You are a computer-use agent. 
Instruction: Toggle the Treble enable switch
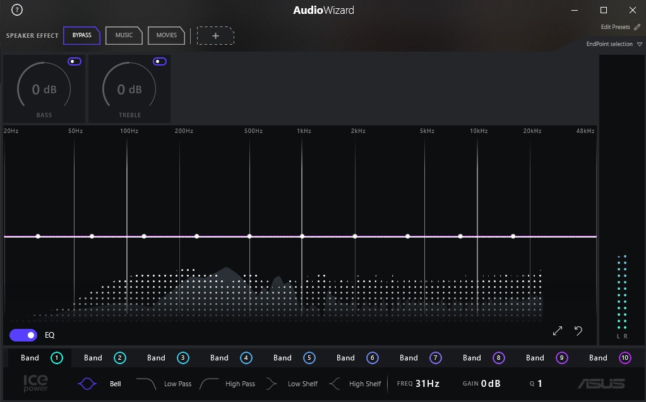click(x=160, y=61)
